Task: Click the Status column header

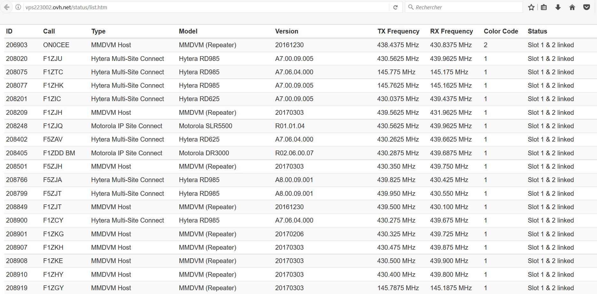Action: (537, 31)
